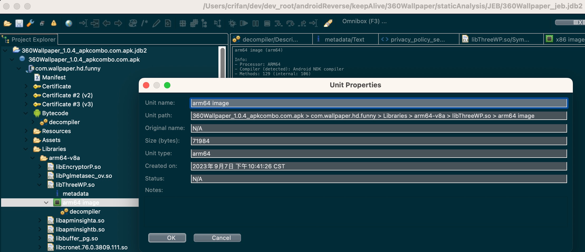Image resolution: width=585 pixels, height=252 pixels.
Task: Click the Unit name text field
Action: tap(379, 103)
